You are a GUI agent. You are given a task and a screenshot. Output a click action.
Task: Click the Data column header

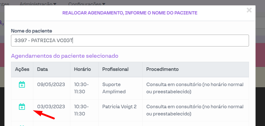point(42,69)
